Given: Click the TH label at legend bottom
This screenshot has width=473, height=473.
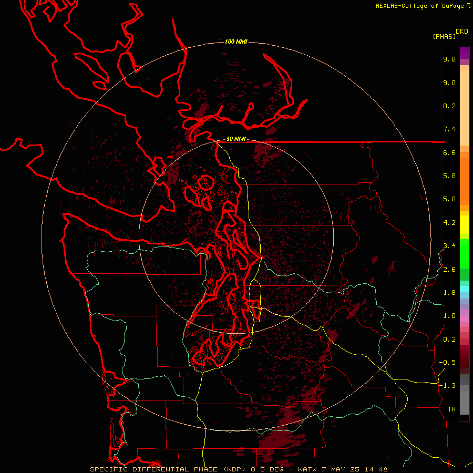Looking at the screenshot, I should point(451,409).
